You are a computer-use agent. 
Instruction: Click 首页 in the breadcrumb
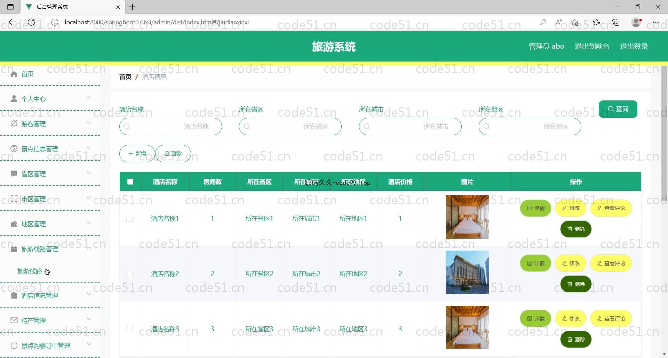[125, 77]
